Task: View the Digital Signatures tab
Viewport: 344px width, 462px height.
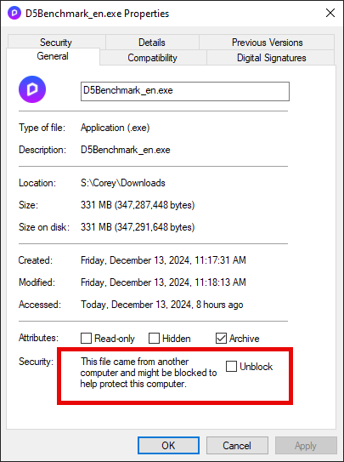Action: tap(272, 58)
